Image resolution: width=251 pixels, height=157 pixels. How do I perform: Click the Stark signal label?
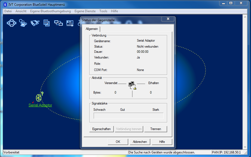click(156, 110)
